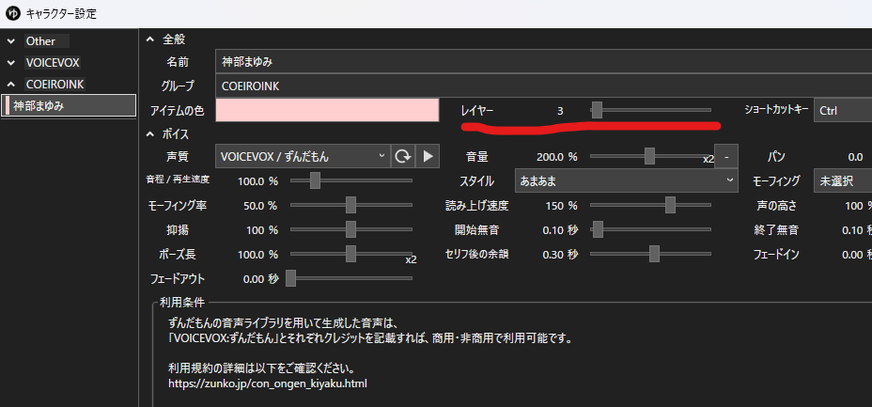Click the グループ field containing COEIROINK
Image resolution: width=872 pixels, height=407 pixels.
pyautogui.click(x=543, y=86)
